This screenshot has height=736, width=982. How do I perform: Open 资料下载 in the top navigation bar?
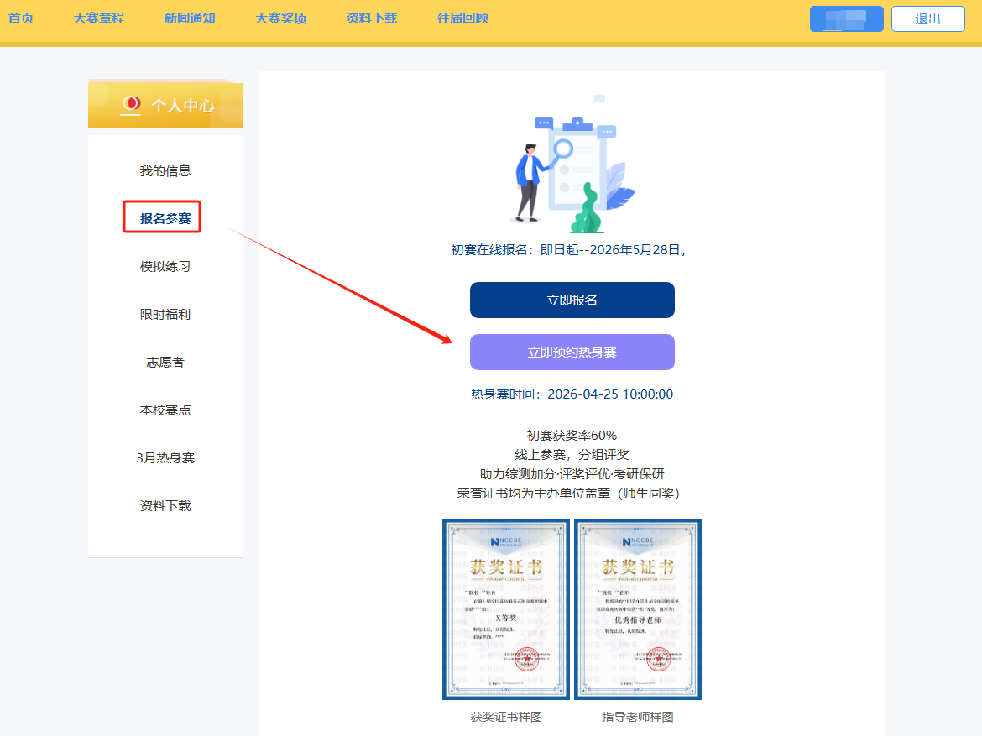pos(371,18)
